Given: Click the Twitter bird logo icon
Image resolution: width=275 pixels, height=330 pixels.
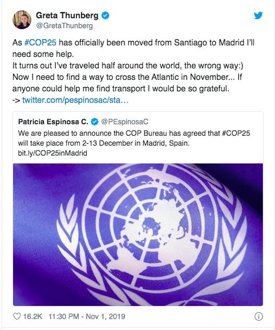Looking at the screenshot, I should tap(258, 16).
